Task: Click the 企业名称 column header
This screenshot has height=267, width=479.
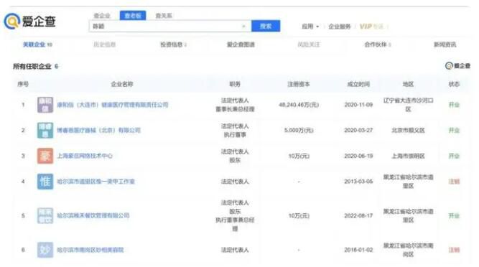Action: (122, 84)
